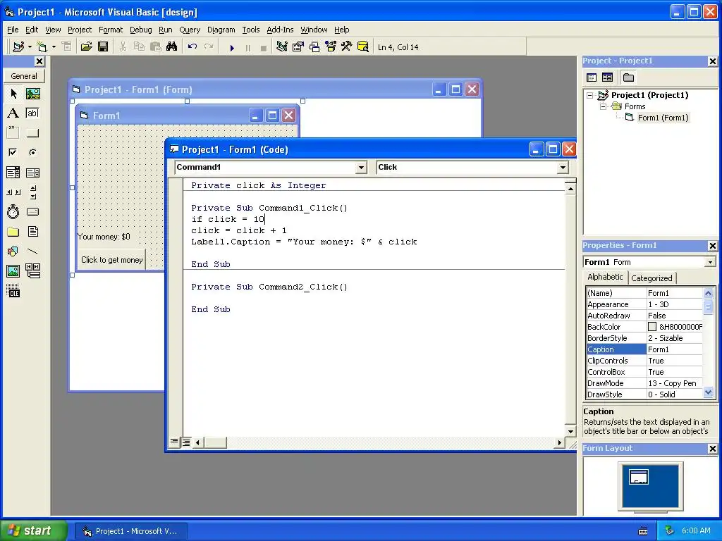The image size is (722, 541).
Task: Click the Windows start button
Action: coord(34,530)
